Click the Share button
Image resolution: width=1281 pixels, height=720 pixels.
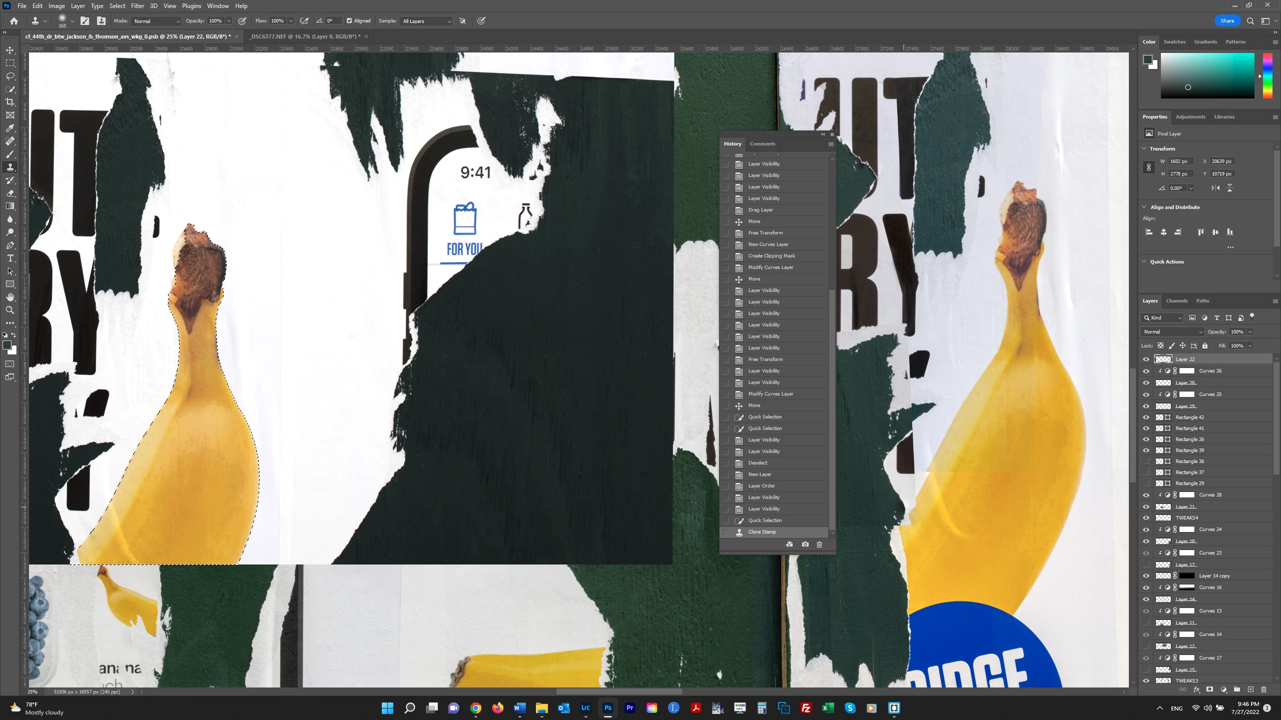pos(1227,21)
